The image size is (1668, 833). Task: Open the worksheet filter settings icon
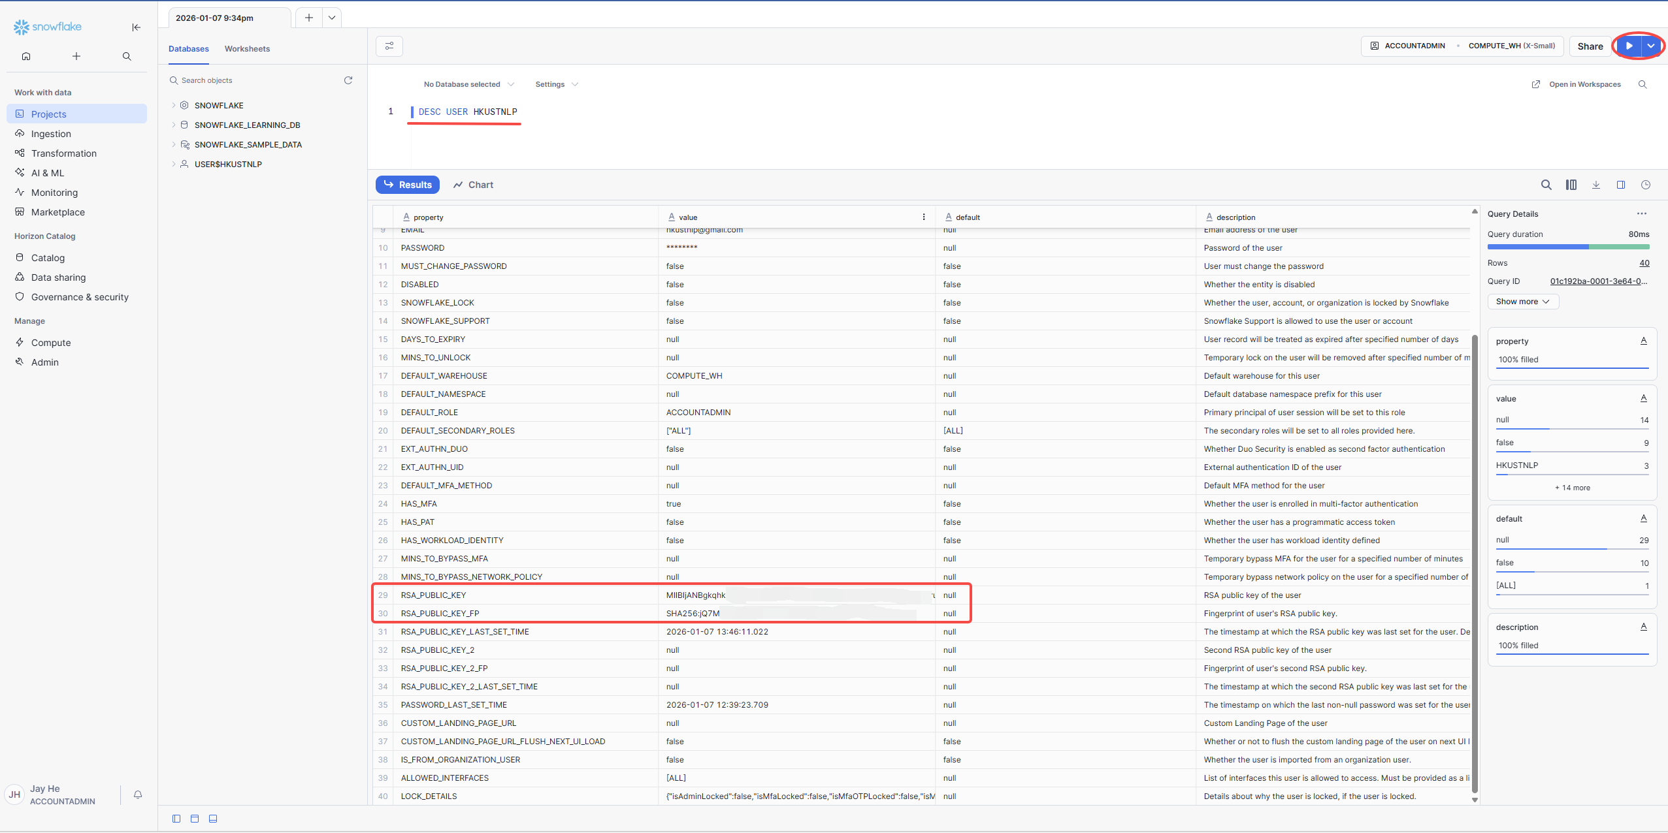point(389,46)
